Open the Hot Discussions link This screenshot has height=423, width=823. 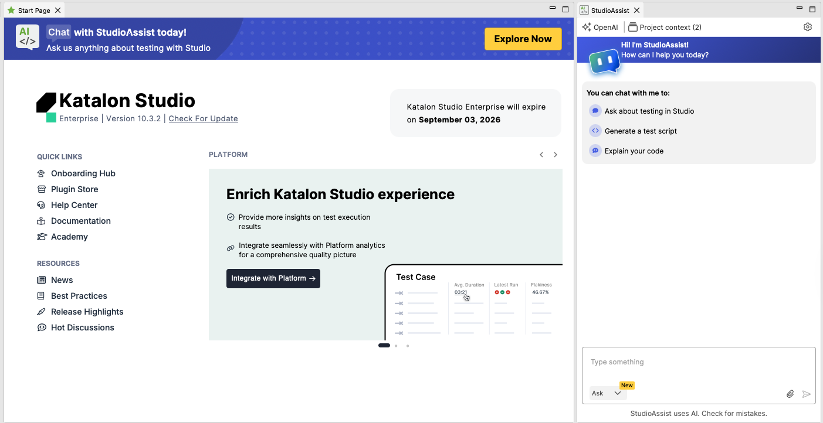[83, 328]
